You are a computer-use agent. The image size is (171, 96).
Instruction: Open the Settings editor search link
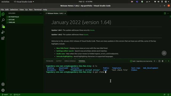pyautogui.click(x=65, y=51)
